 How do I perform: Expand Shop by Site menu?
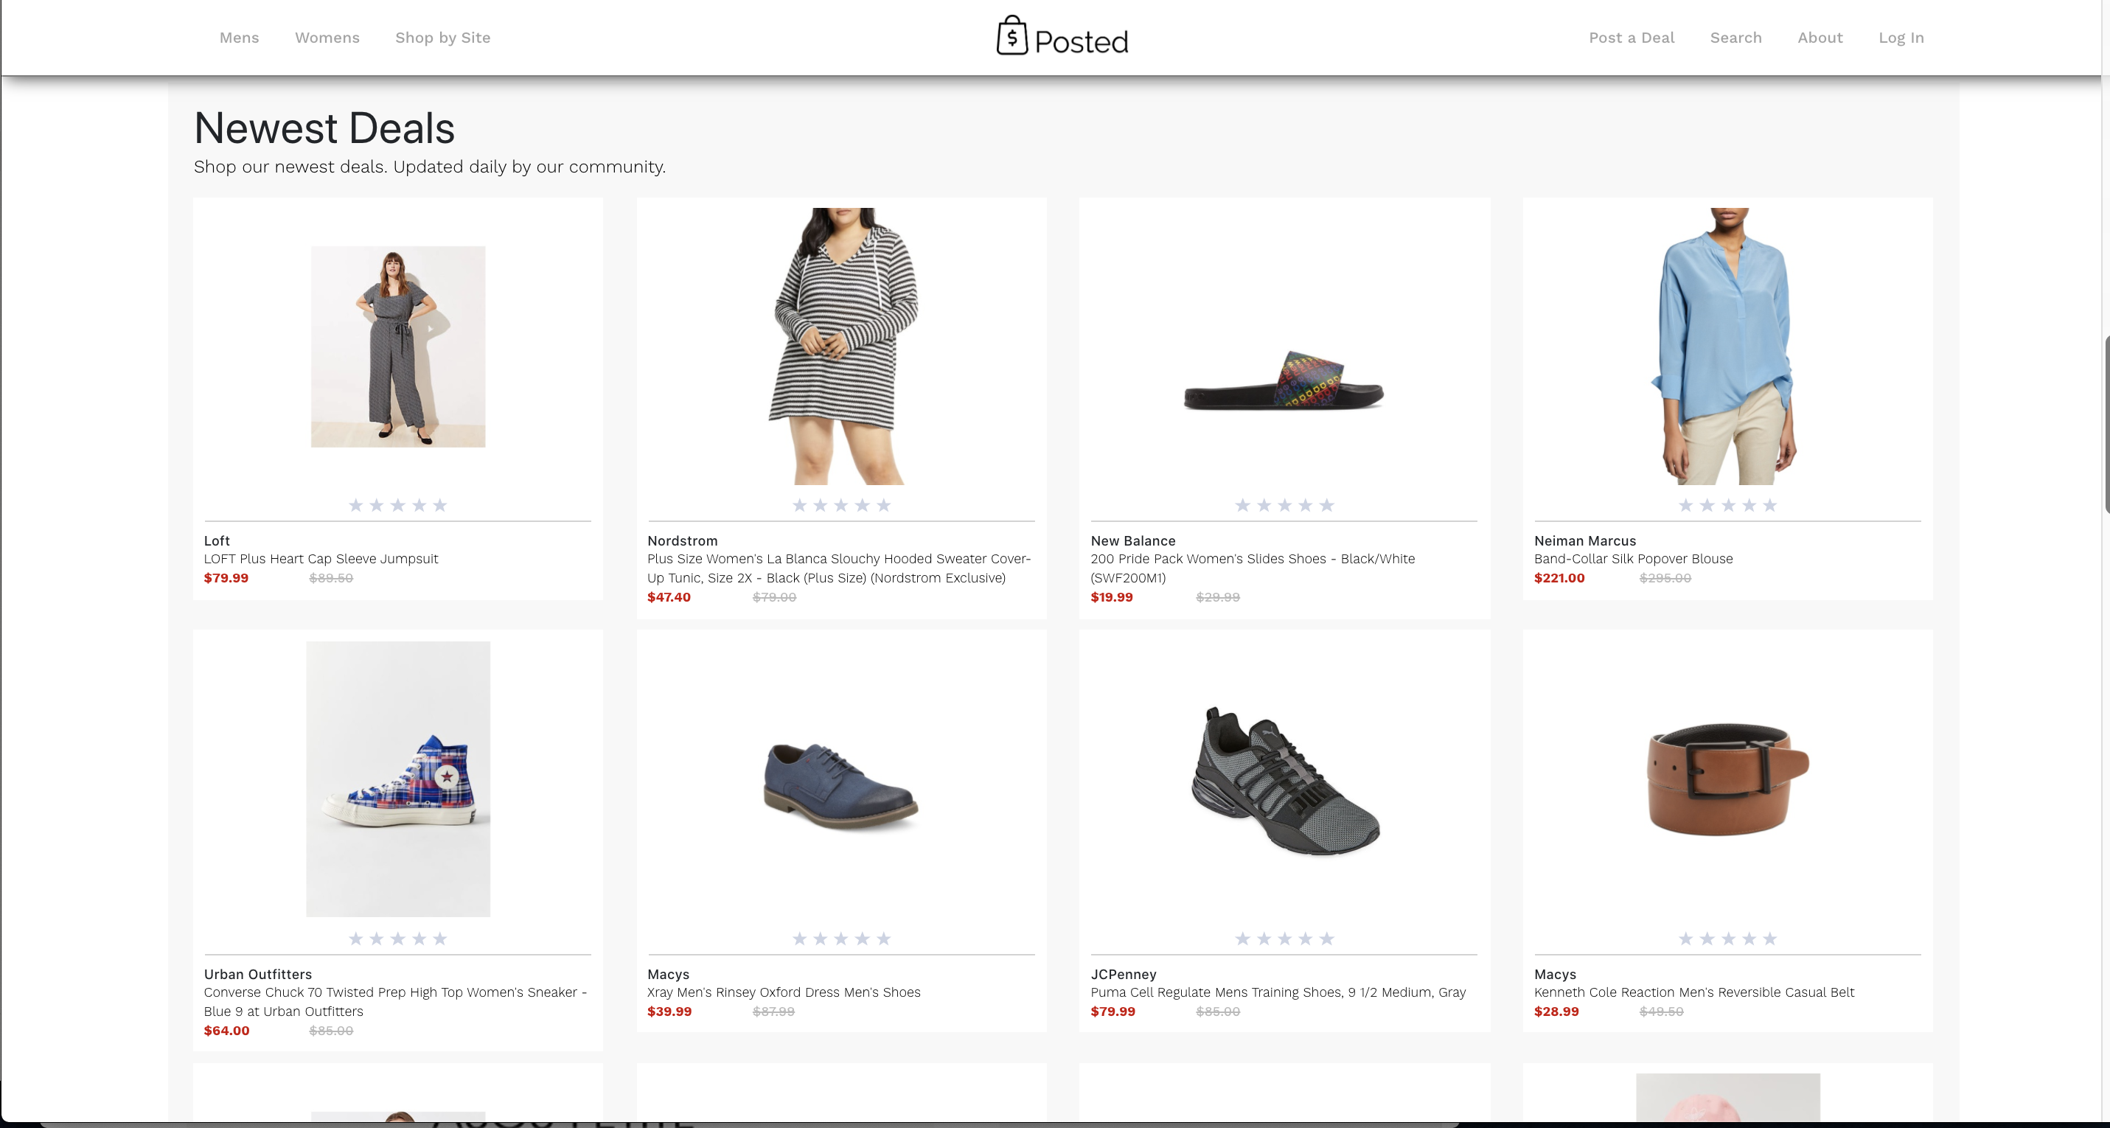pyautogui.click(x=442, y=38)
